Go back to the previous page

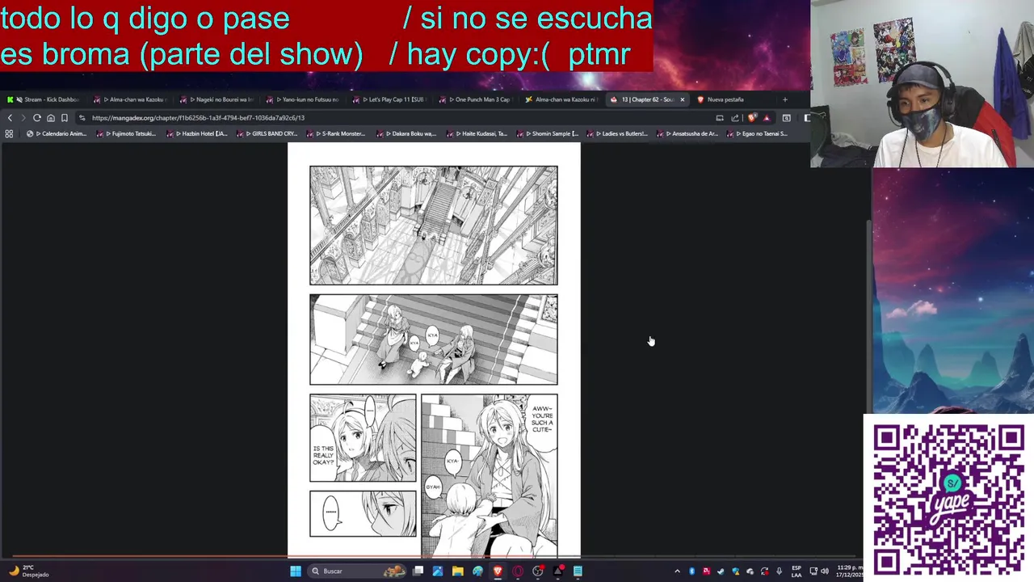[10, 118]
